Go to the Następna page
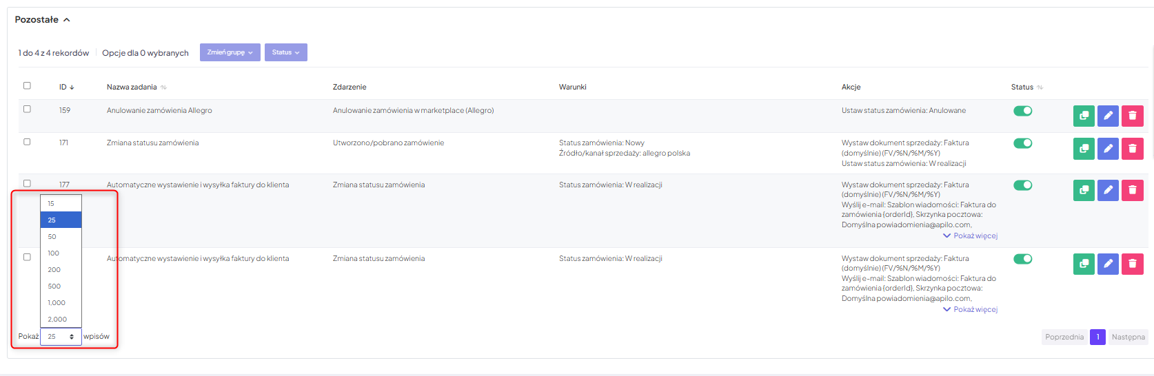The height and width of the screenshot is (376, 1154). (x=1128, y=337)
